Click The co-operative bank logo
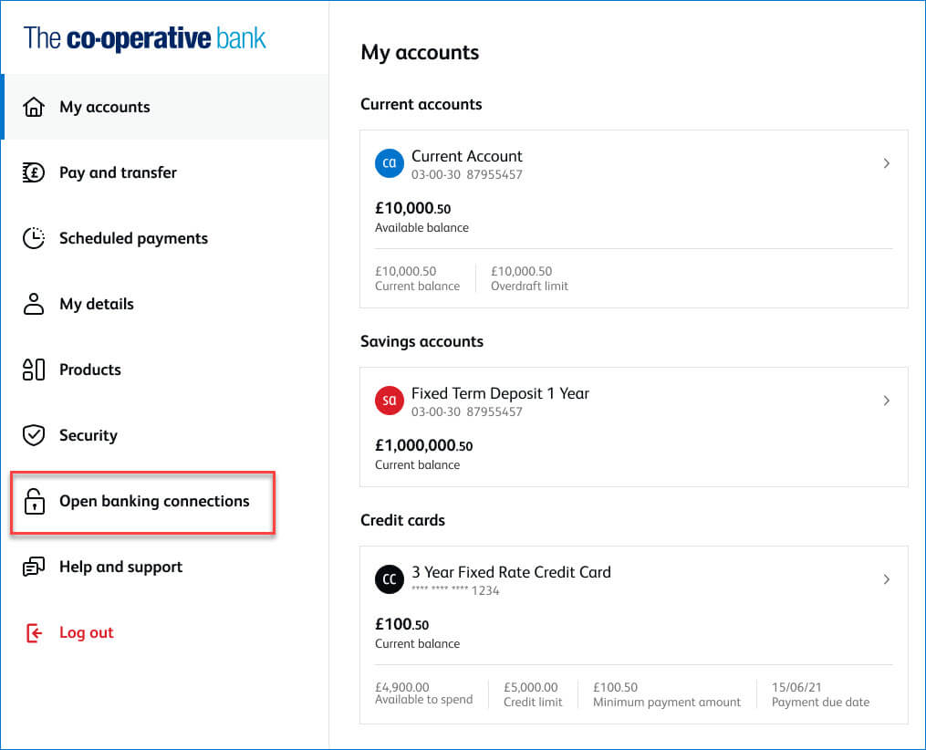Image resolution: width=926 pixels, height=750 pixels. tap(145, 38)
